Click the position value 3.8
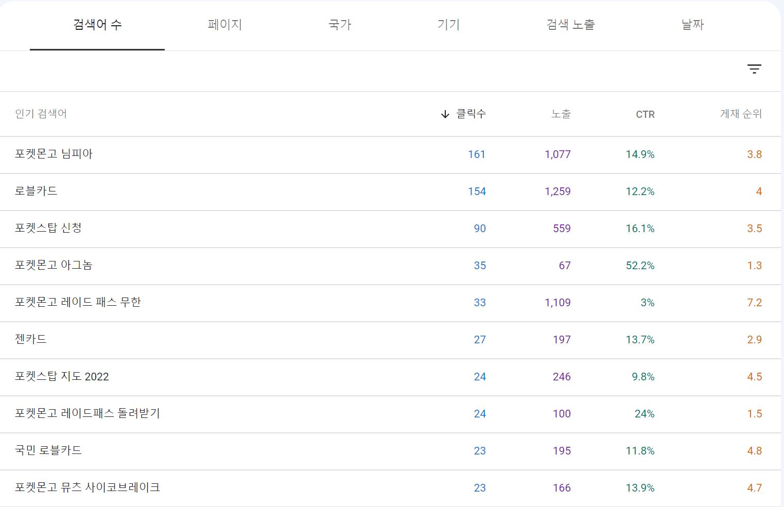784x507 pixels. (x=755, y=154)
